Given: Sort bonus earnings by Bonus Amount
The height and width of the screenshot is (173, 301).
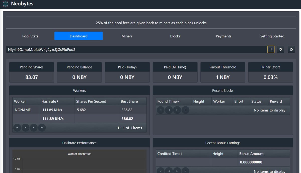Looking at the screenshot, I should point(264,154).
